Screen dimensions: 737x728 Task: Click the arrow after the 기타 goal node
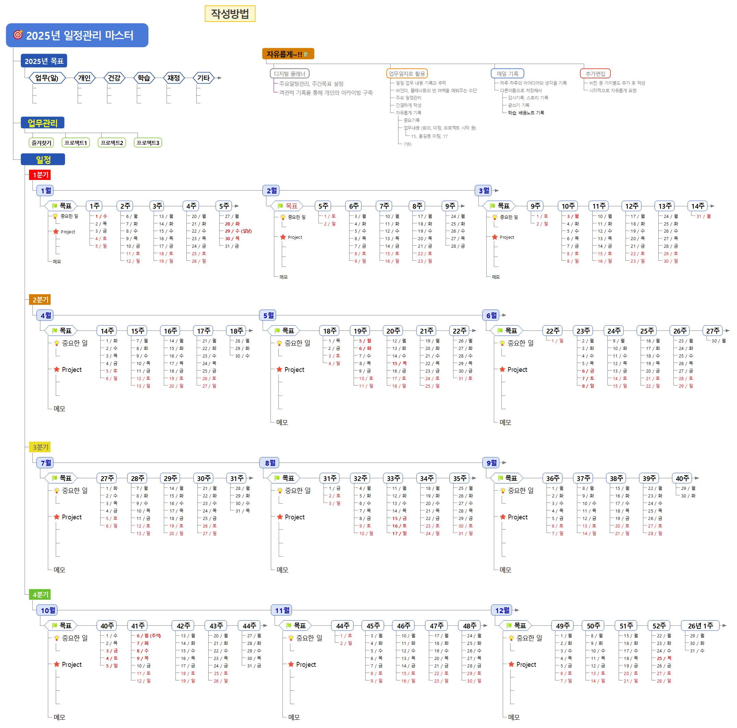(x=219, y=78)
